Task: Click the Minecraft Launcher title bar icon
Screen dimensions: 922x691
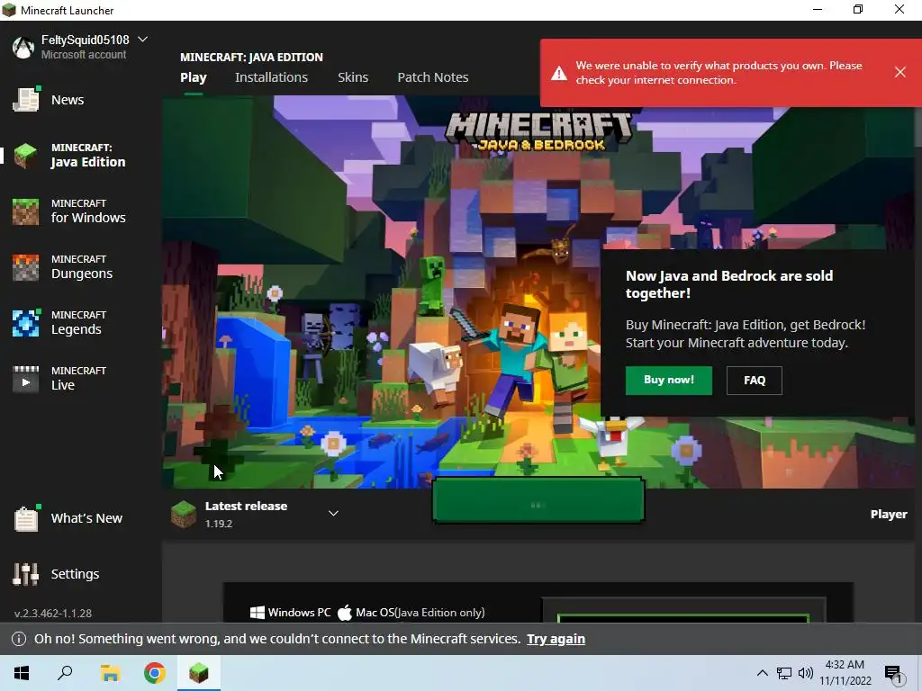Action: [9, 10]
